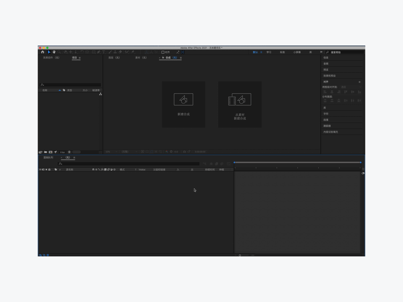
Task: Click the 新建合成 button
Action: click(183, 104)
